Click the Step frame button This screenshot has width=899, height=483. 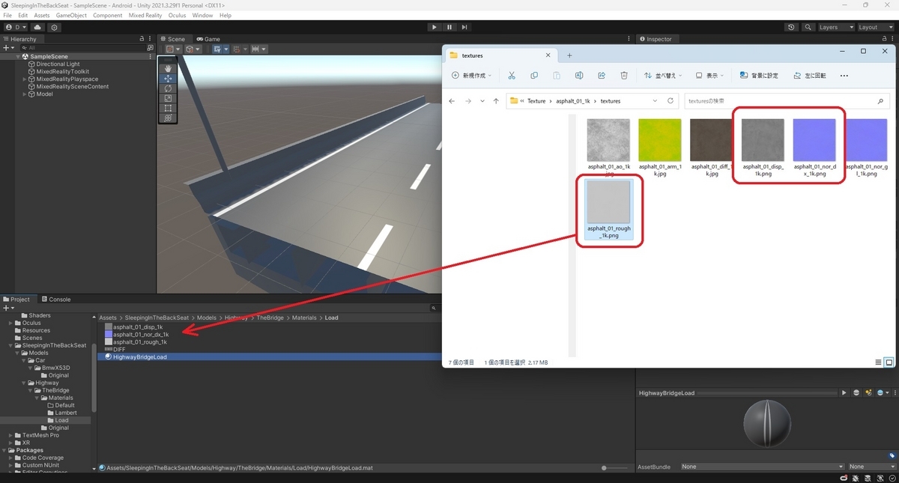coord(464,26)
